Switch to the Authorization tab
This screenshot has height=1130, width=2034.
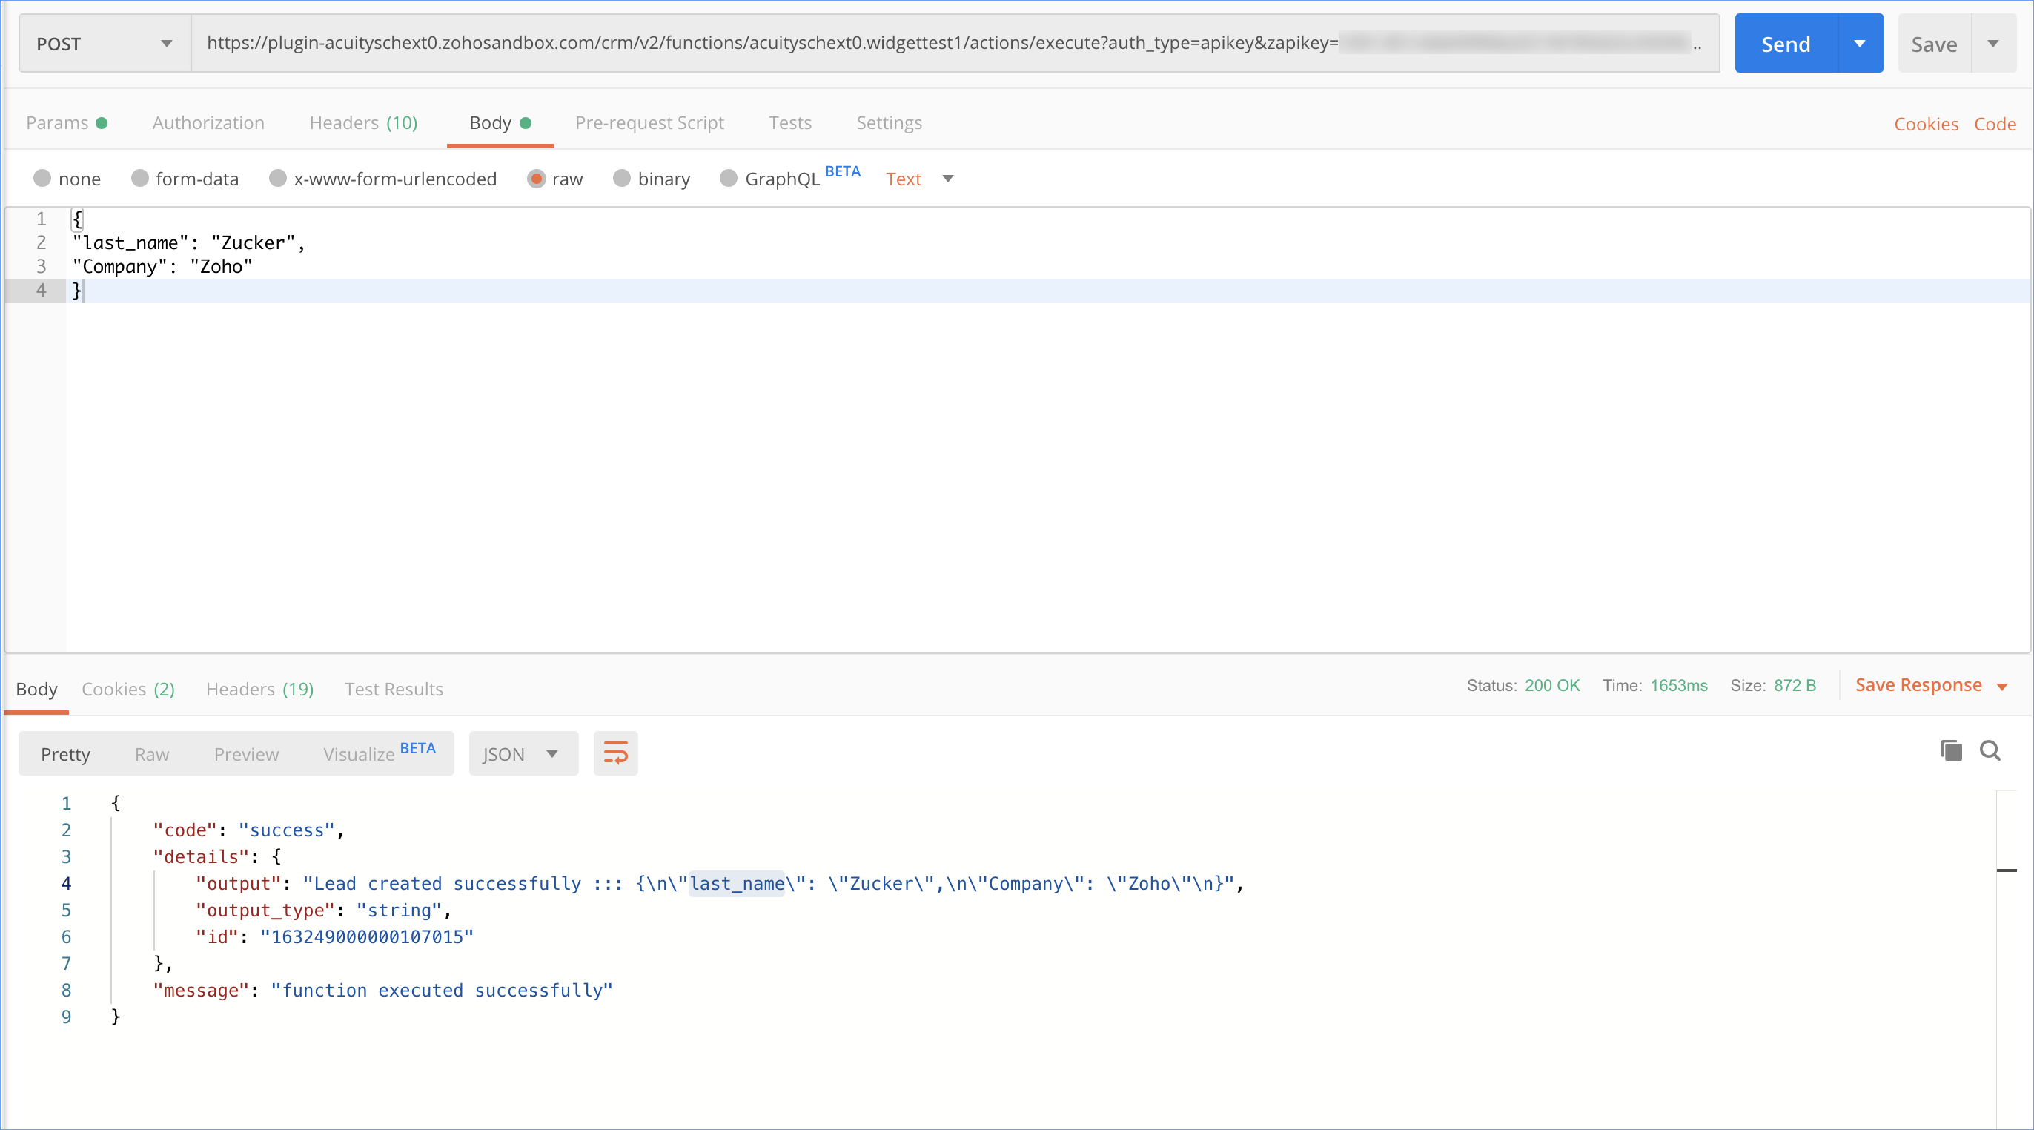point(208,122)
